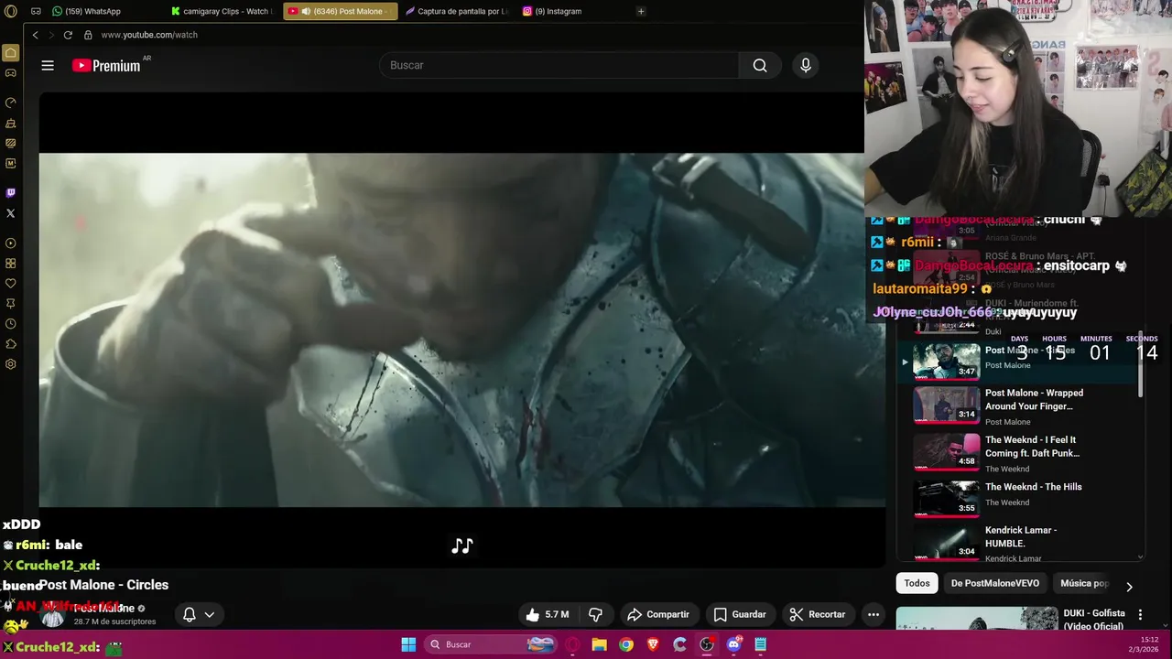Open the three-dot more actions menu
This screenshot has width=1172, height=659.
tap(874, 614)
